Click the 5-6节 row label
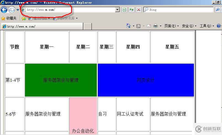Screen dimensions: 222x135 click(x=15, y=114)
